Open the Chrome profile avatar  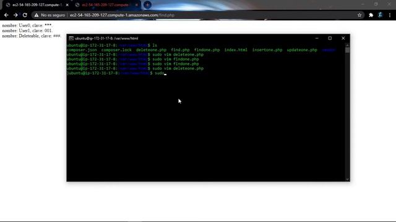pyautogui.click(x=380, y=15)
